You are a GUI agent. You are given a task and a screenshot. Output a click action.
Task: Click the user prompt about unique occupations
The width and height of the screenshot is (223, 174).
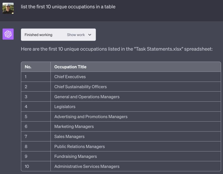click(68, 7)
